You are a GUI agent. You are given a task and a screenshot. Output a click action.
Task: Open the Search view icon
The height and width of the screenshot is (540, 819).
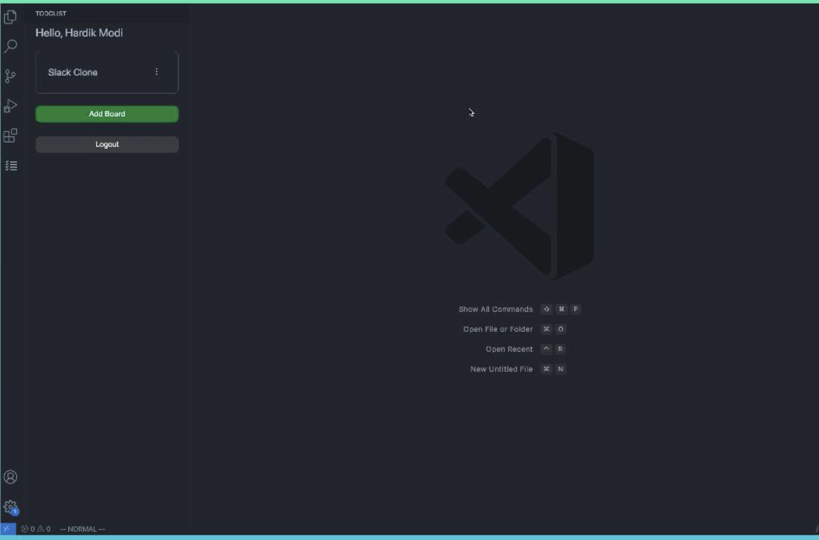click(10, 46)
